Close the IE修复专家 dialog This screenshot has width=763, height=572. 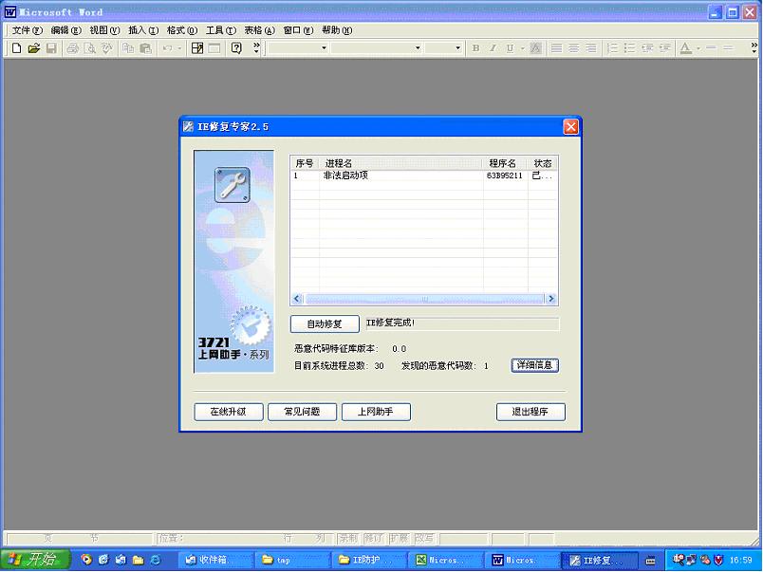tap(570, 127)
